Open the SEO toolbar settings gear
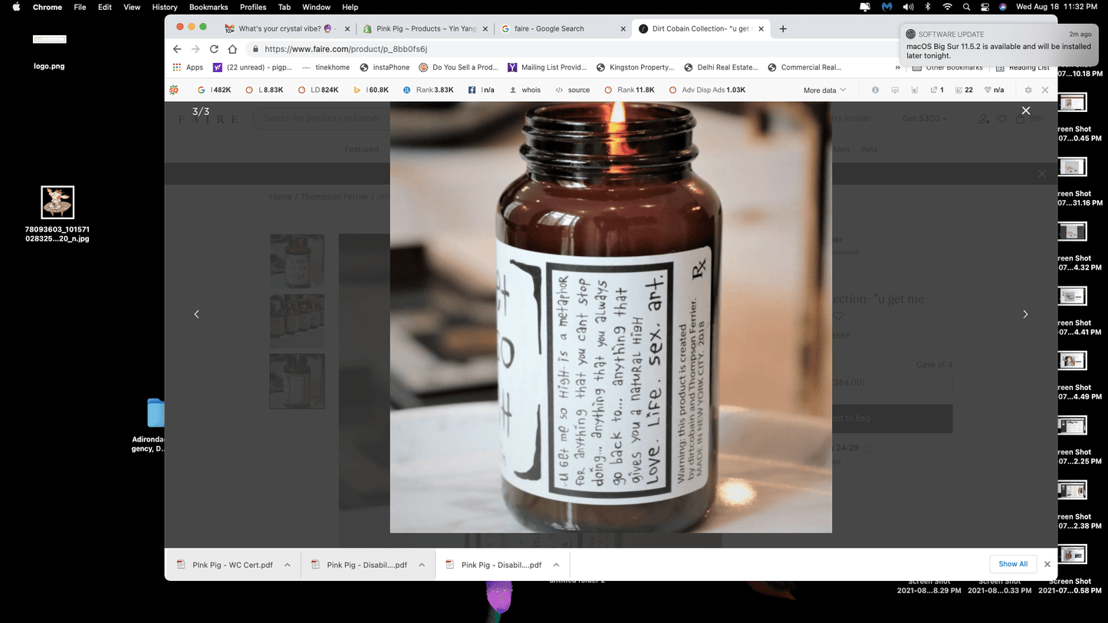This screenshot has height=623, width=1108. click(1028, 90)
